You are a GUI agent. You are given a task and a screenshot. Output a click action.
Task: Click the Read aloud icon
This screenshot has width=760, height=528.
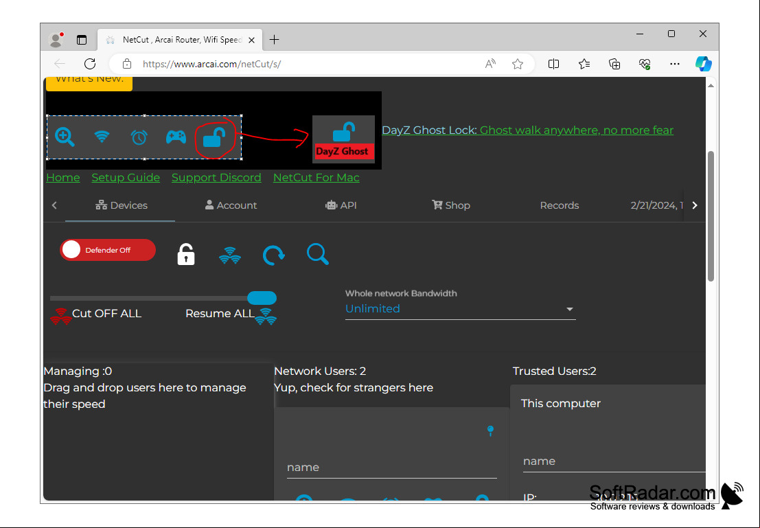(490, 64)
